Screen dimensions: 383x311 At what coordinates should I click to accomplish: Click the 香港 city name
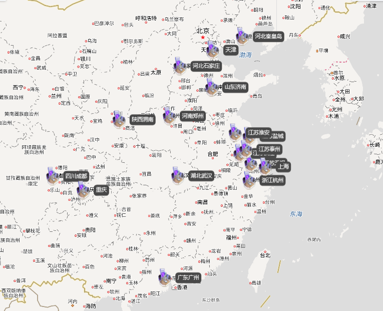pyautogui.click(x=182, y=287)
